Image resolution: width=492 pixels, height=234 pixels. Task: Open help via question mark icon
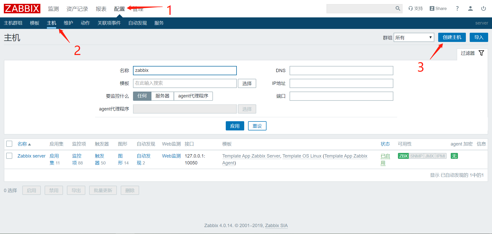(x=457, y=8)
